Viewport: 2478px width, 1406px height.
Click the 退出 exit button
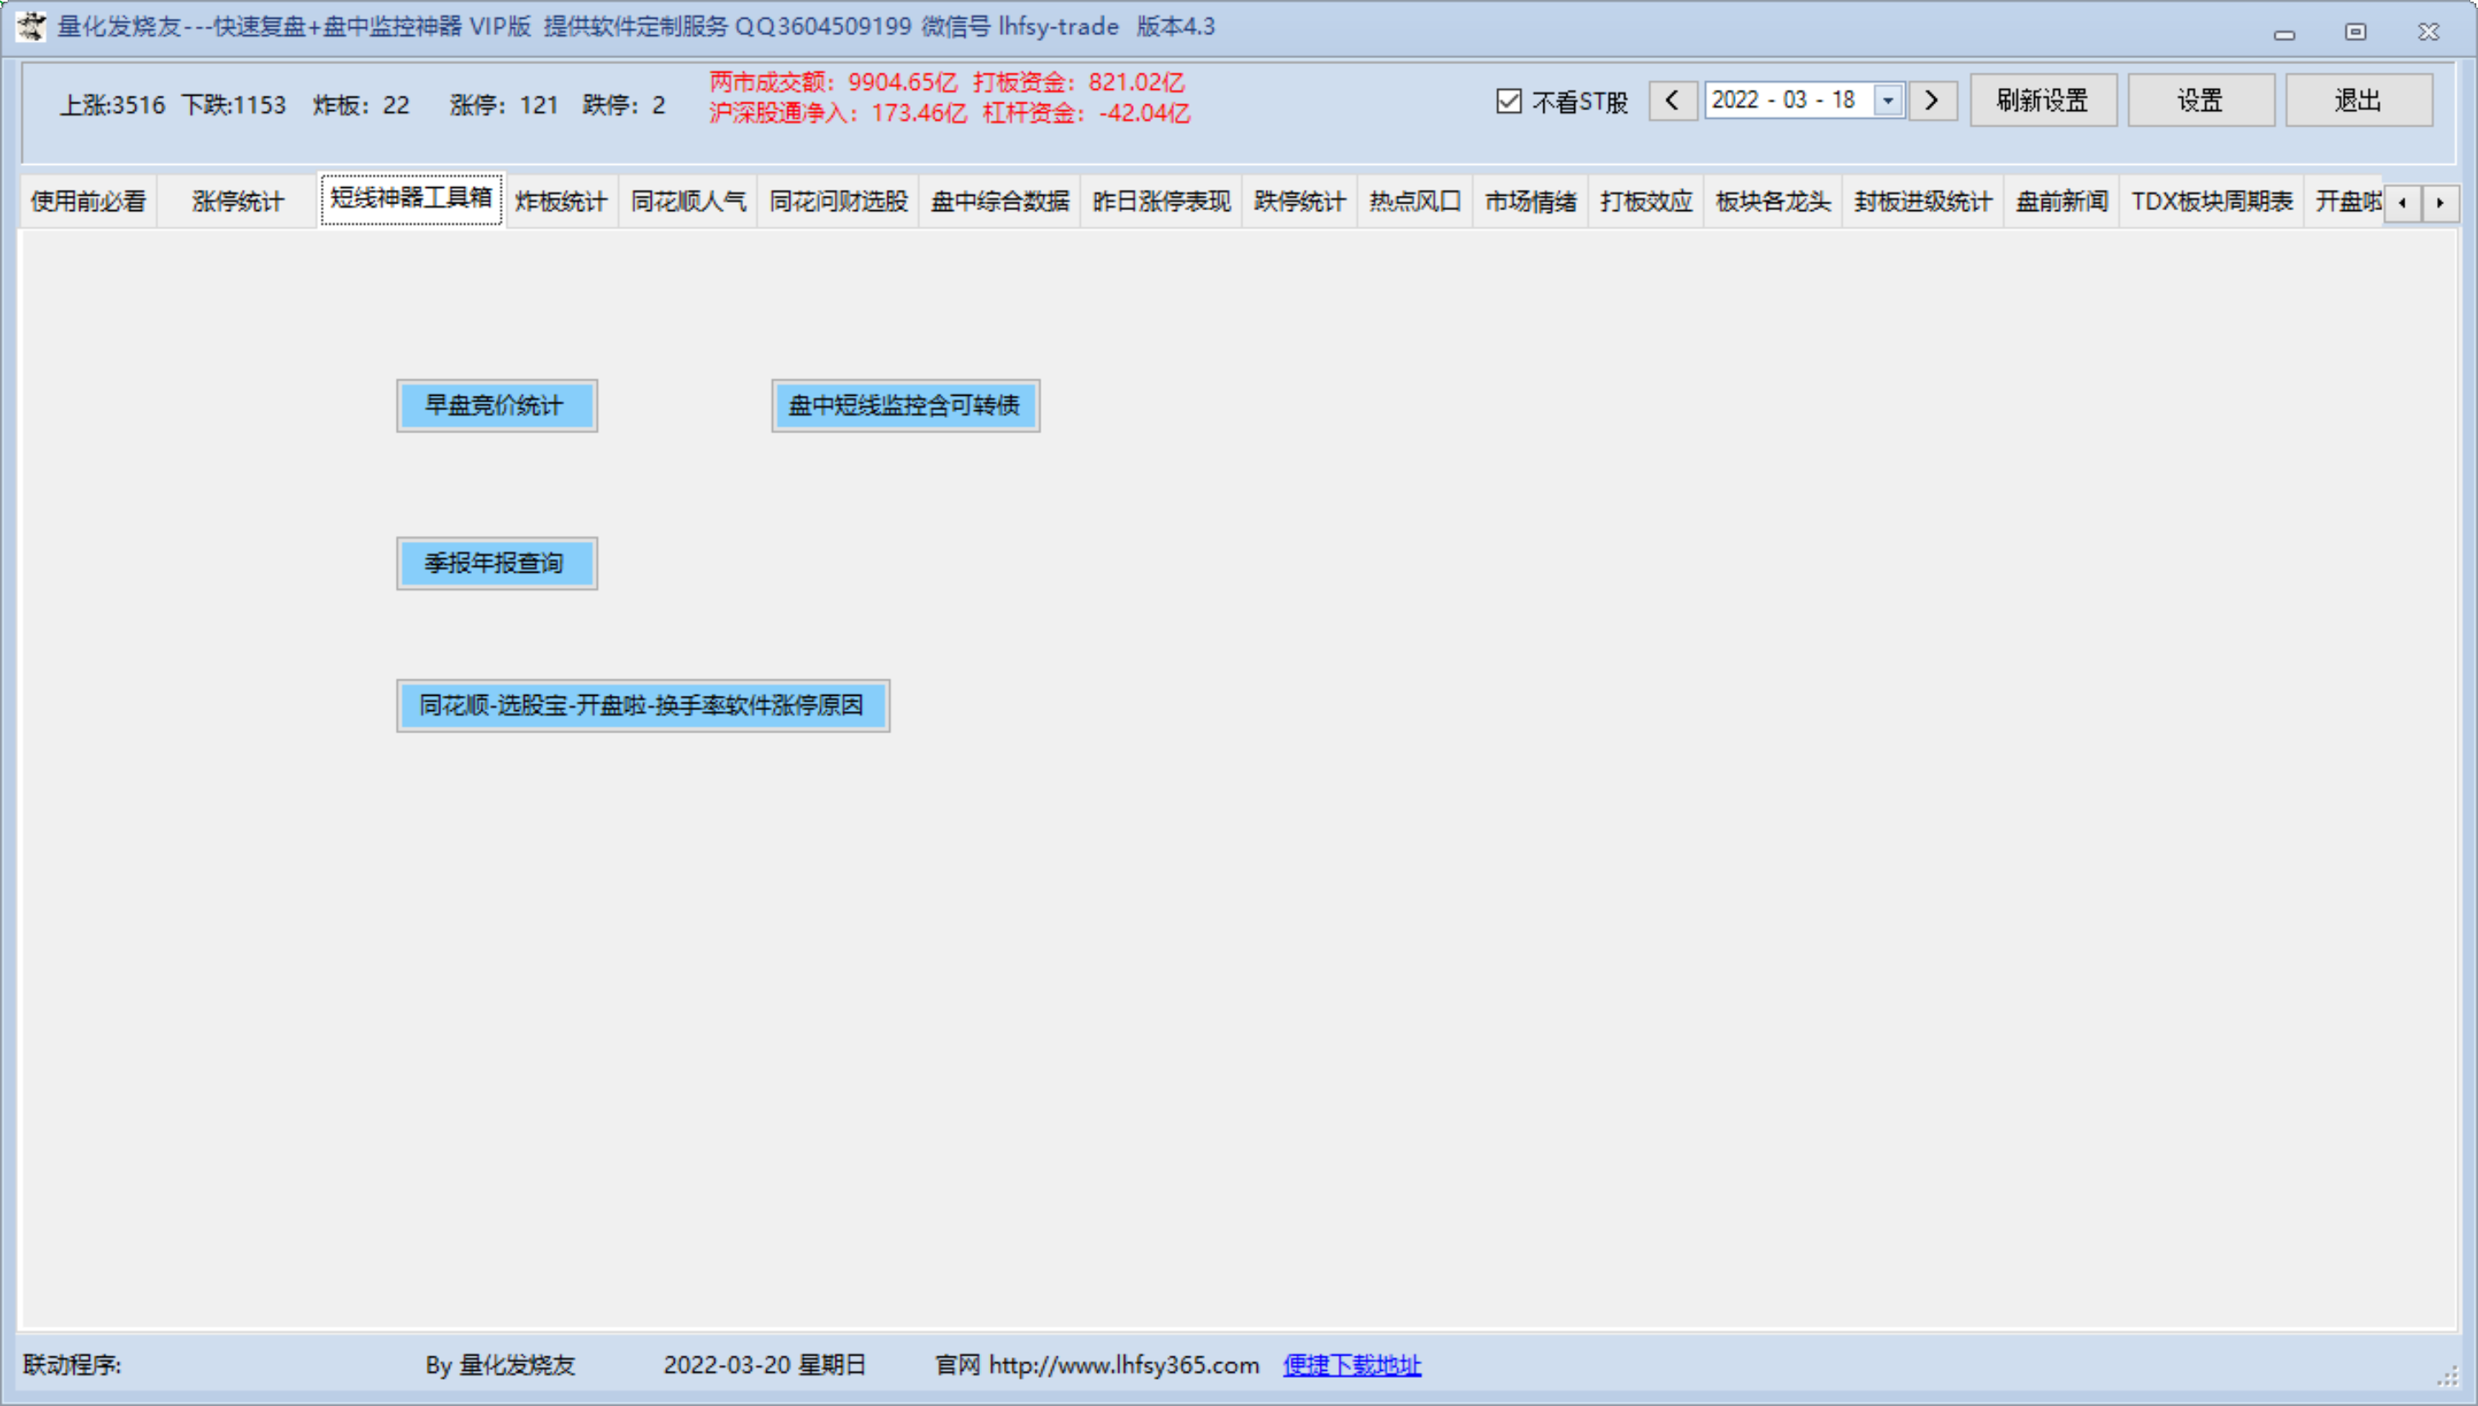coord(2357,101)
